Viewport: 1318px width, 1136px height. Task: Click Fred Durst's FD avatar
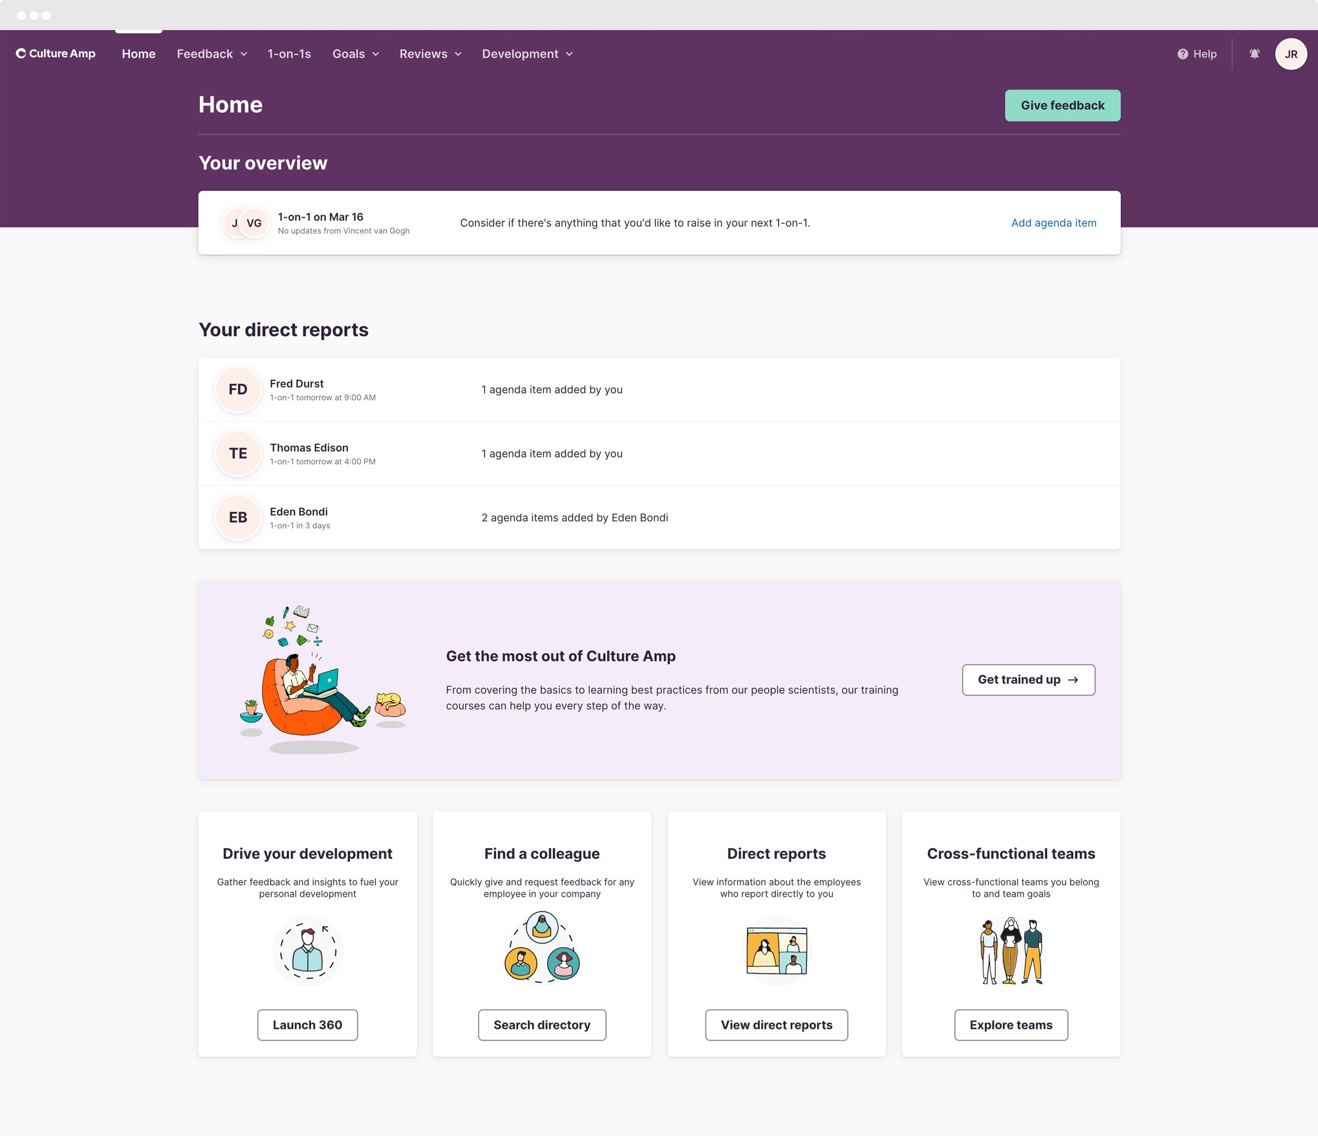(238, 389)
